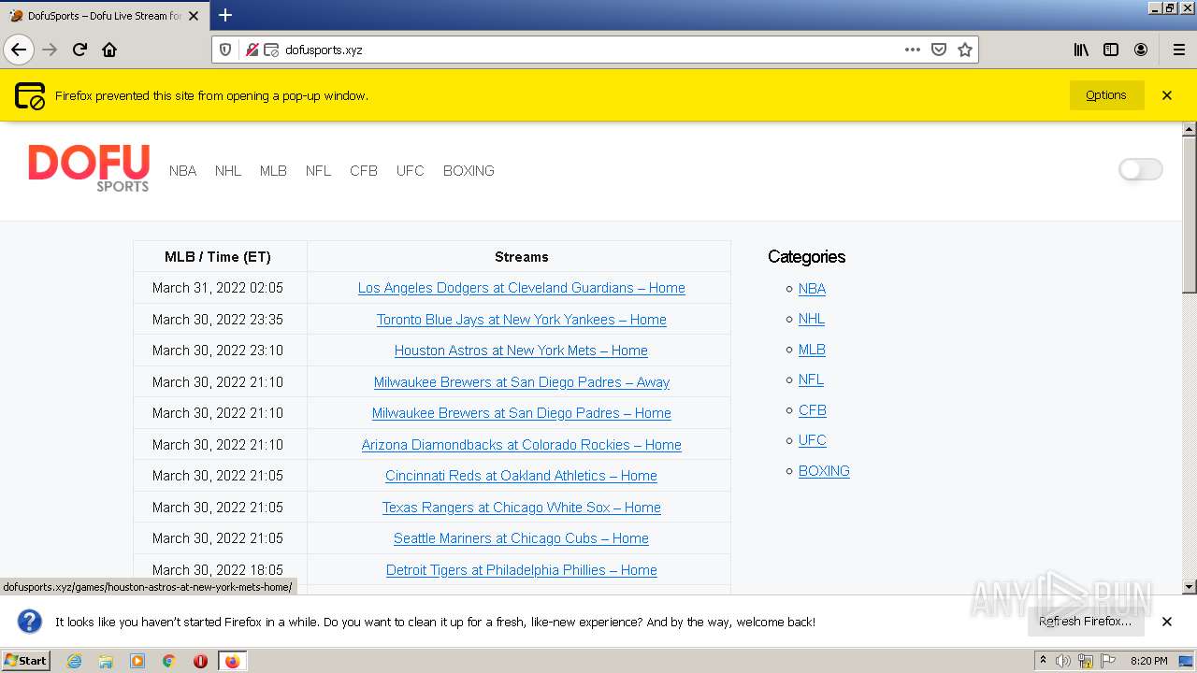Click the 8:20 PM system clock
This screenshot has height=673, width=1197.
tap(1149, 661)
